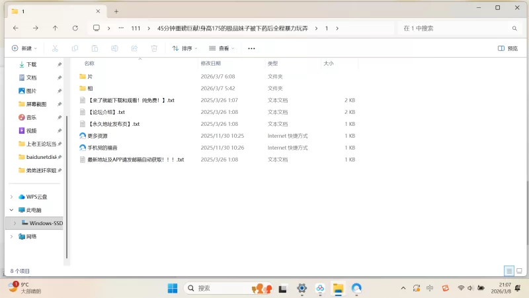The width and height of the screenshot is (529, 298).
Task: Refresh the current folder view
Action: pos(75,28)
